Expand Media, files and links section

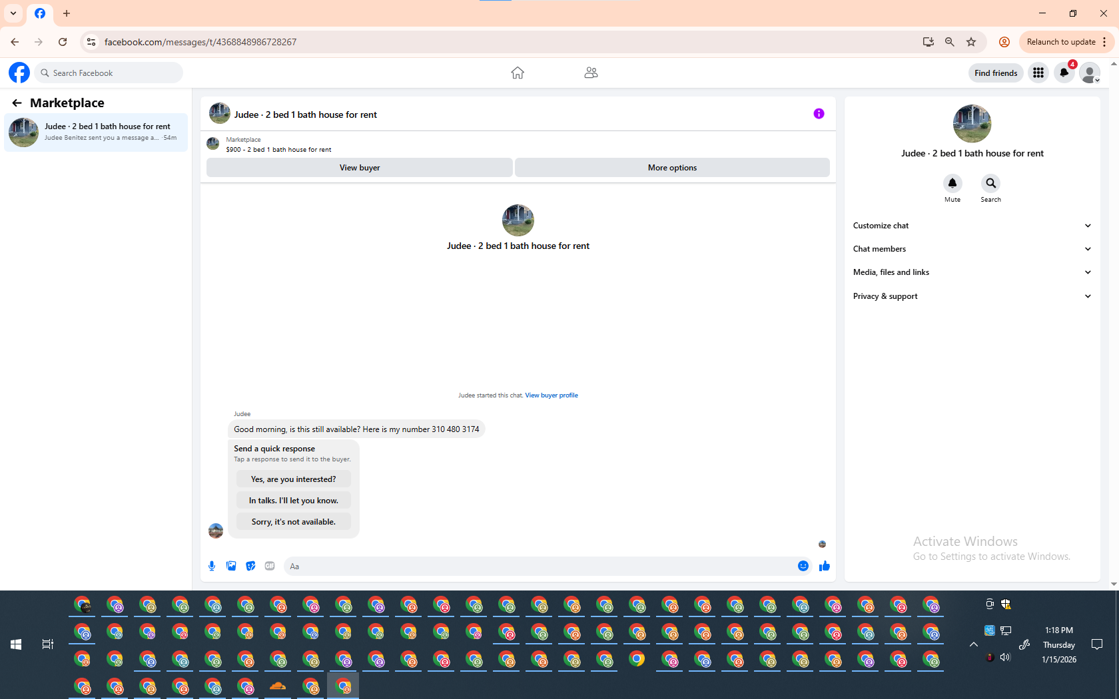coord(972,272)
